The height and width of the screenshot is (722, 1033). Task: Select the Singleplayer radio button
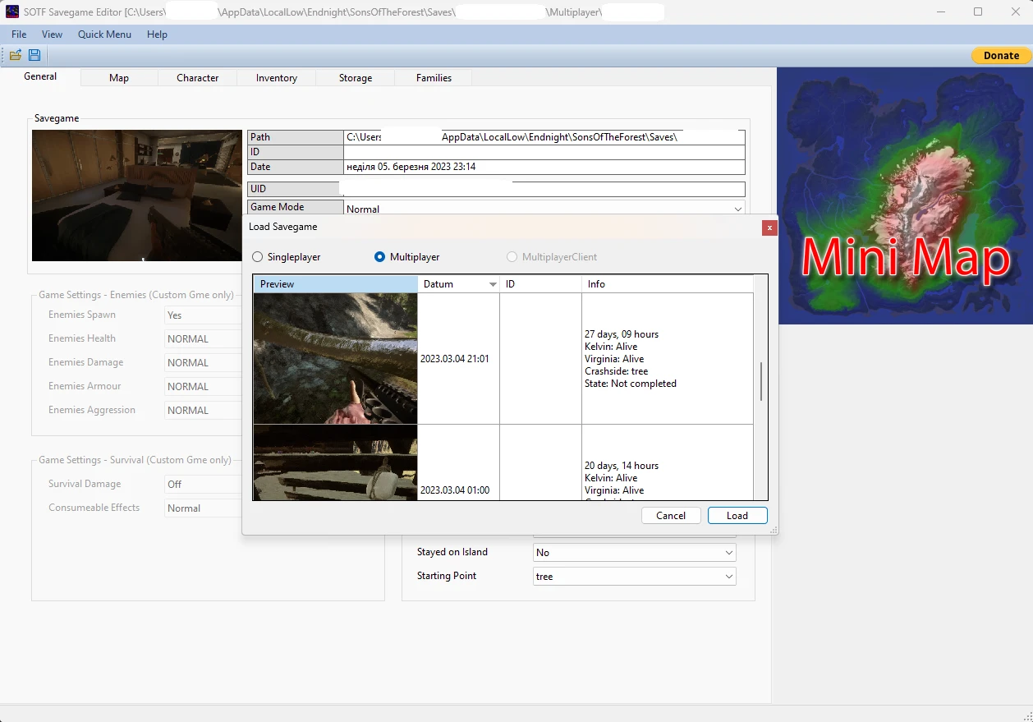coord(258,257)
